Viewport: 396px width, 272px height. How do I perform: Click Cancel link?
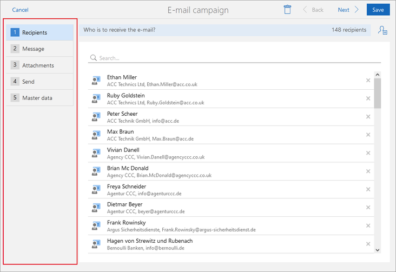(20, 10)
